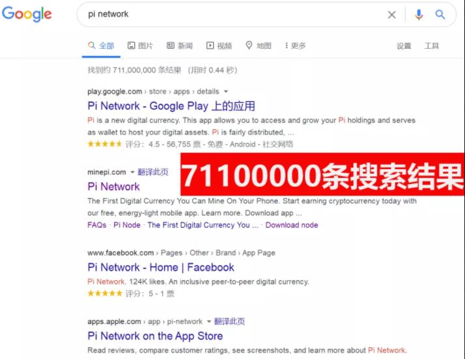Open 'Pi Network - Google Play 上的应用' result
This screenshot has width=465, height=359.
point(171,106)
